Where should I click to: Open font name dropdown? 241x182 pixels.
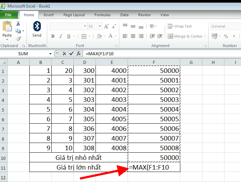85,26
